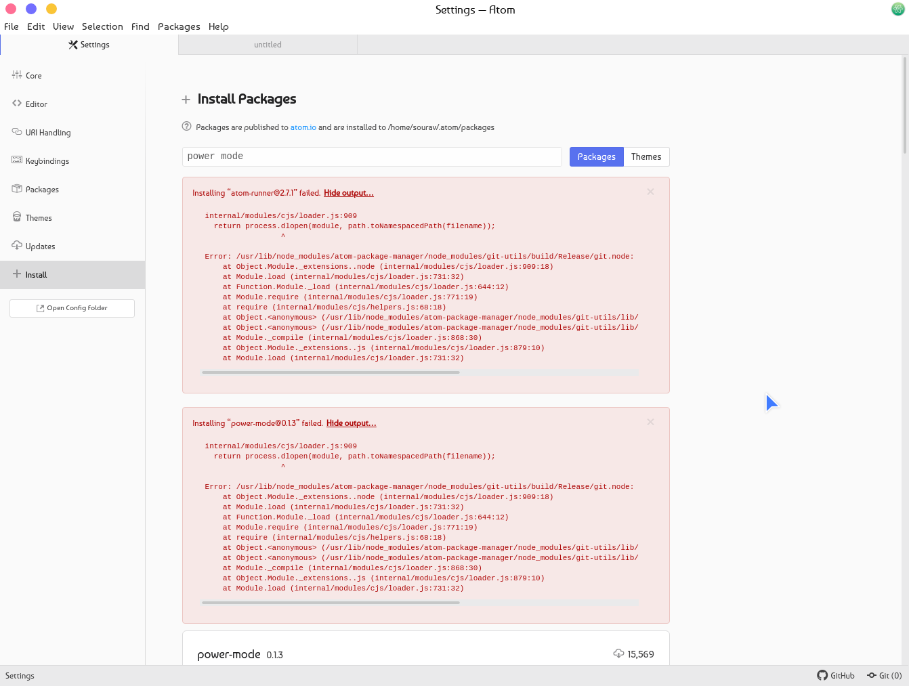Click the Install Packages heading
The height and width of the screenshot is (686, 909).
[x=247, y=99]
